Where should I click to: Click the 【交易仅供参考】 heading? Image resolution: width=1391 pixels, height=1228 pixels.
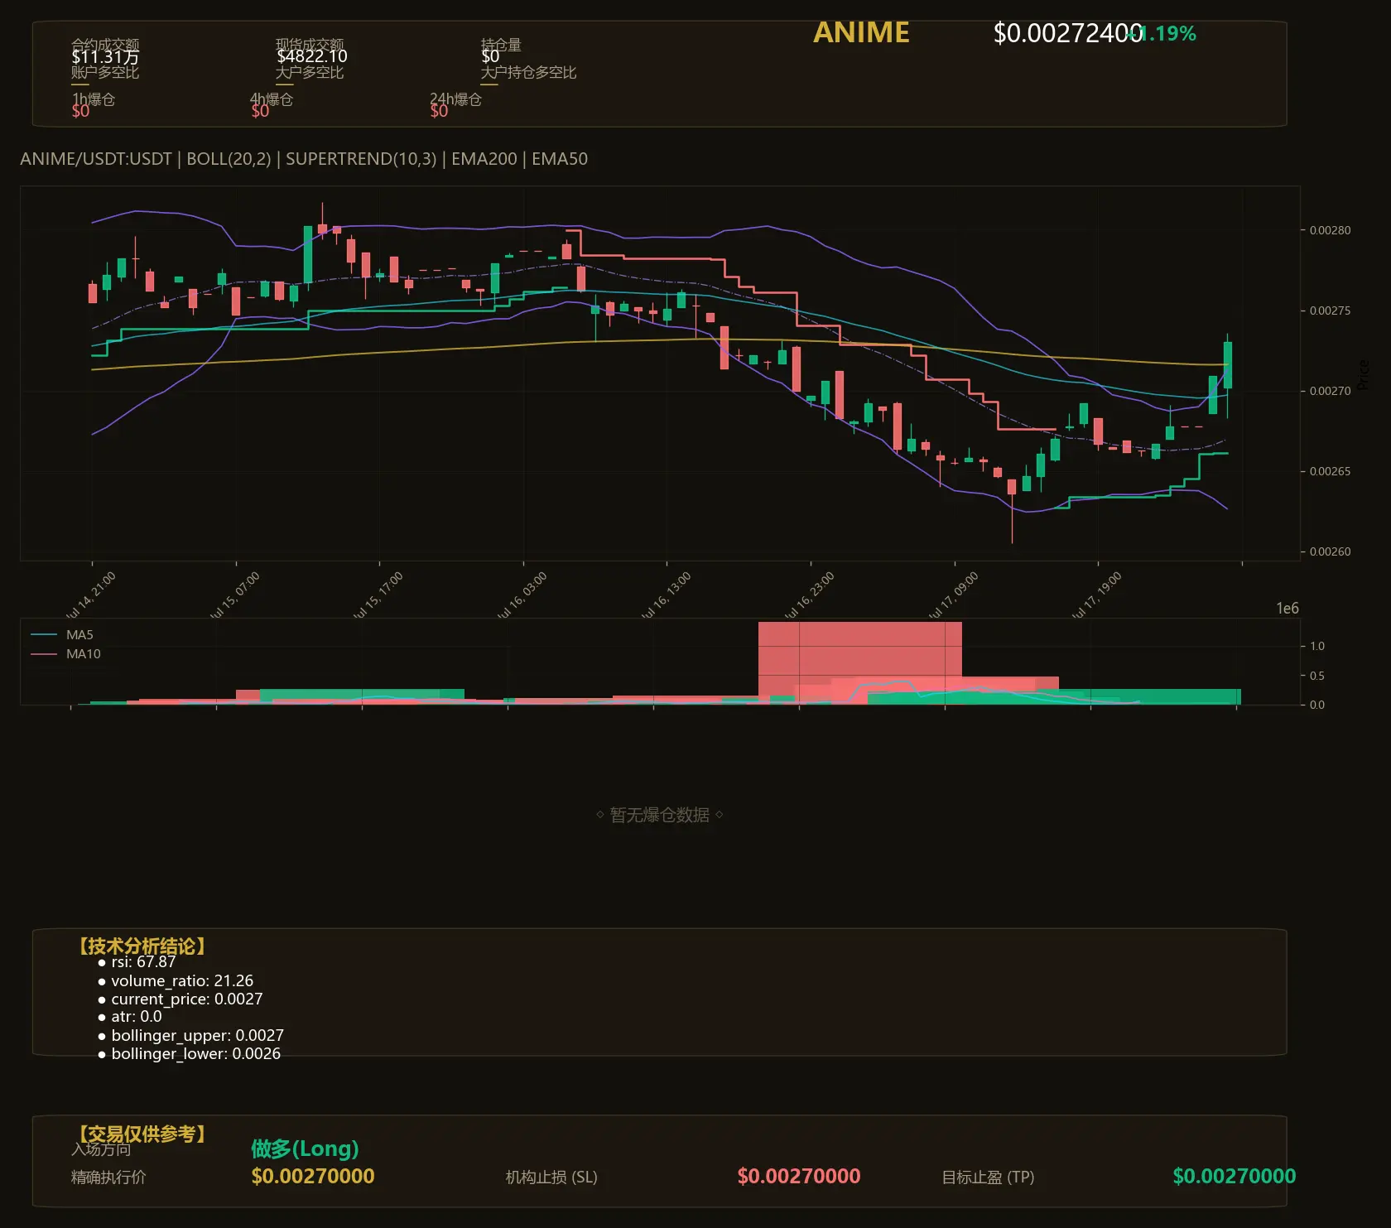click(142, 1134)
